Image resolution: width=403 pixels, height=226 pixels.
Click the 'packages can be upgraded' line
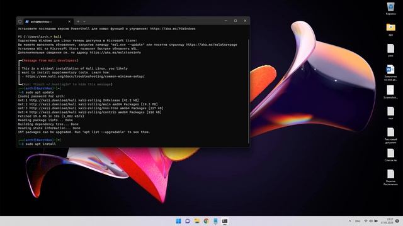pyautogui.click(x=84, y=132)
